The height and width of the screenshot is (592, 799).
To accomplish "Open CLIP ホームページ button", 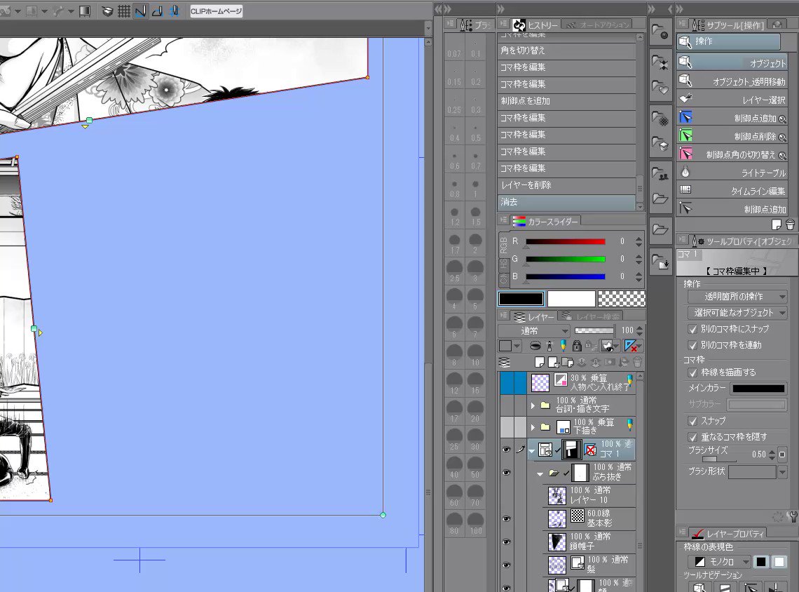I will 217,11.
